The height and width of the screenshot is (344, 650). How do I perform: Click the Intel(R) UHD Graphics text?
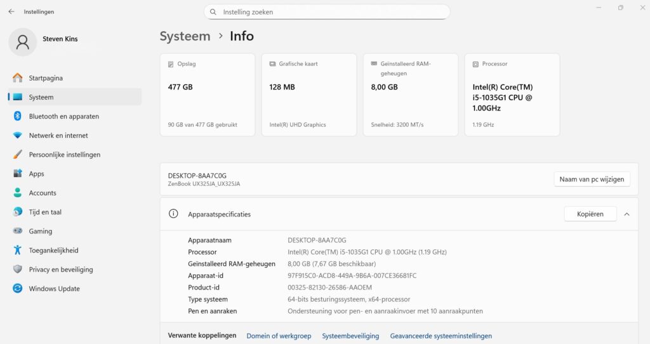point(297,125)
